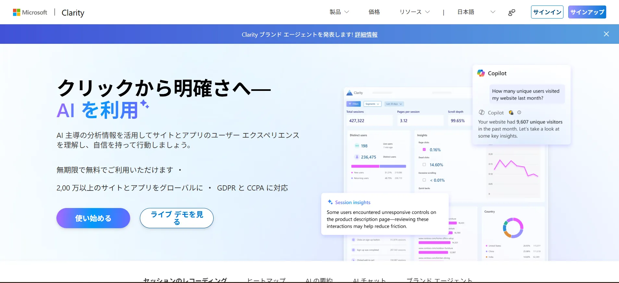
Task: Click the Scroll depth value 99.65%
Action: (458, 120)
